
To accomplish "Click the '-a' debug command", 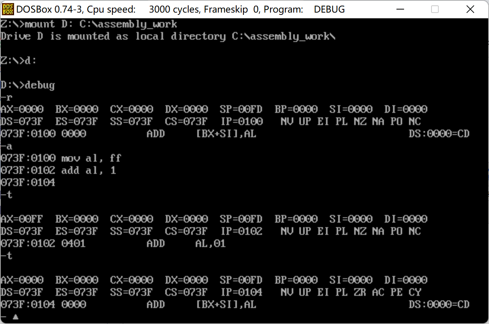I will [6, 146].
